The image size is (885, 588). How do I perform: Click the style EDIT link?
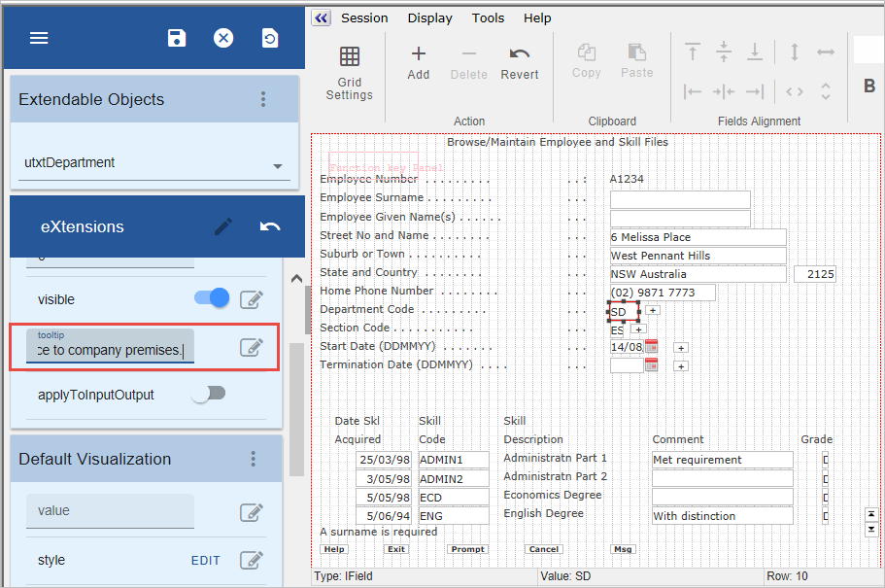tap(205, 561)
